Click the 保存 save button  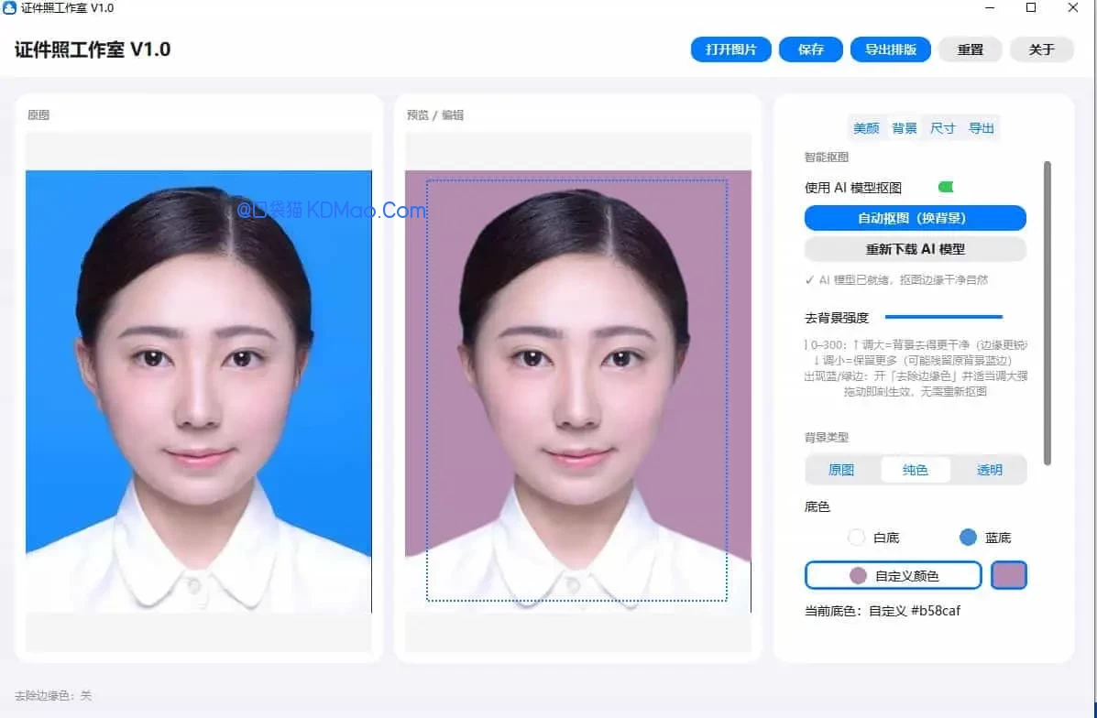pos(811,49)
